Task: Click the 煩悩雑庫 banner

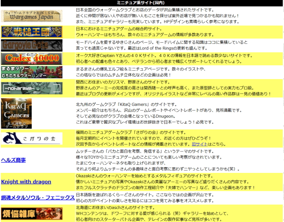Action: (x=32, y=213)
